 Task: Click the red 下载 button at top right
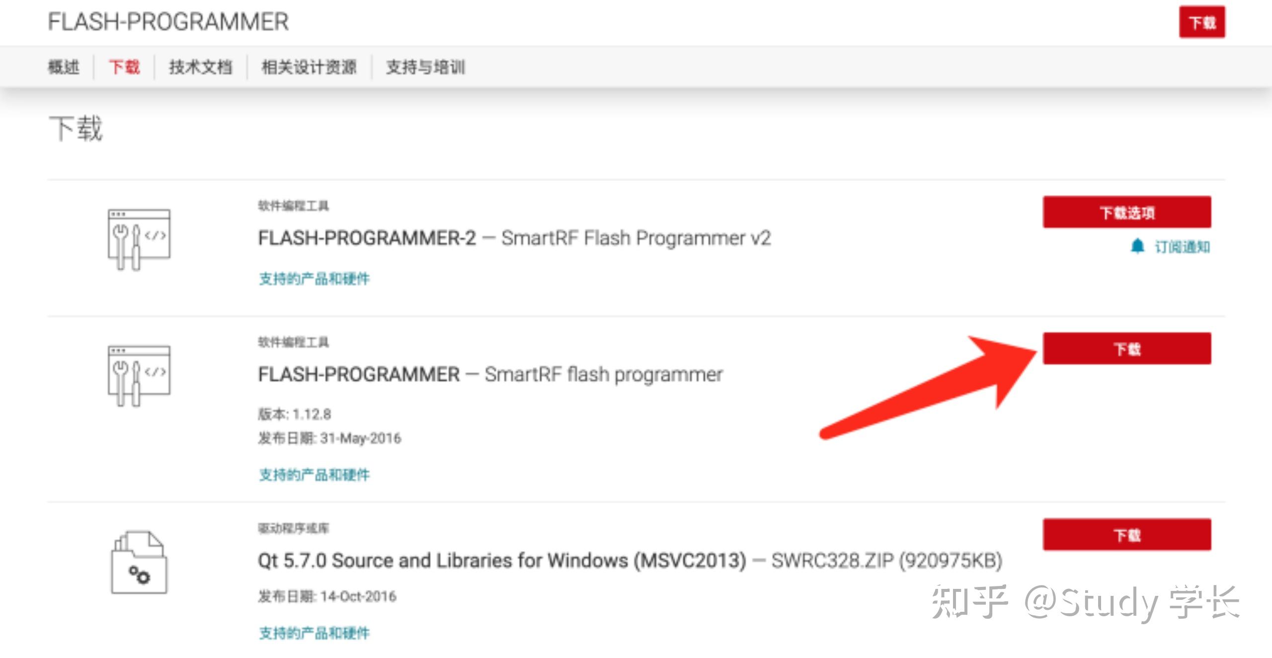[1202, 22]
